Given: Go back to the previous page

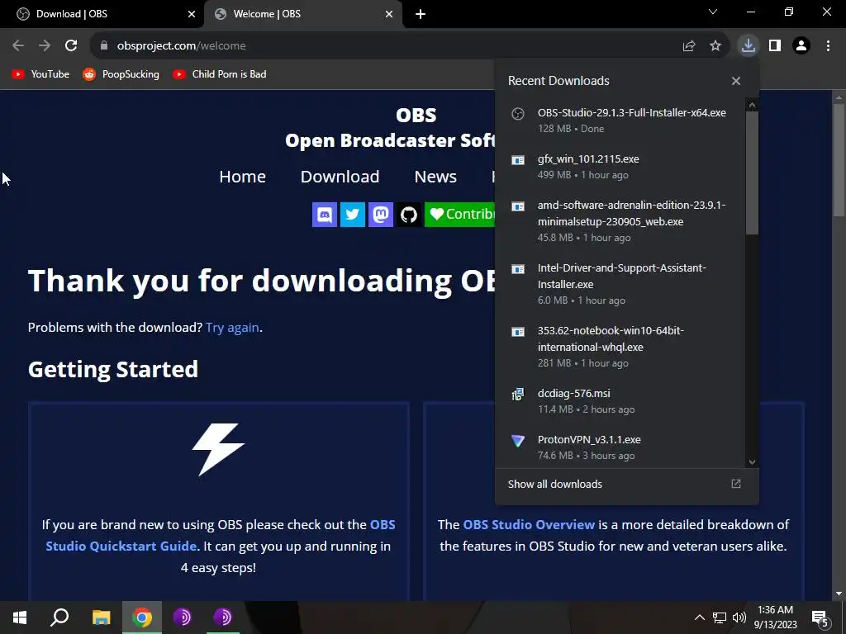Looking at the screenshot, I should [x=18, y=46].
